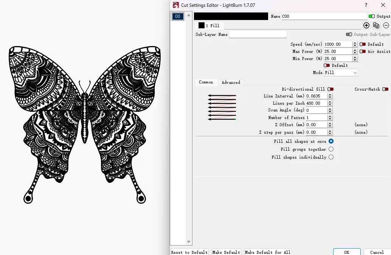Click the fill direction preview diagram

(222, 107)
